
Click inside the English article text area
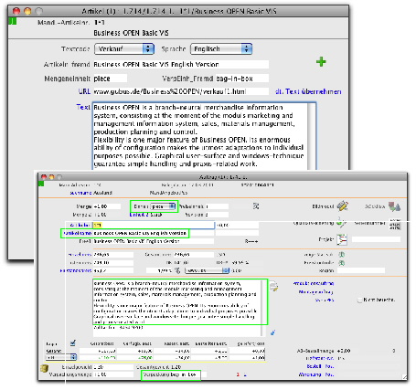point(200,136)
